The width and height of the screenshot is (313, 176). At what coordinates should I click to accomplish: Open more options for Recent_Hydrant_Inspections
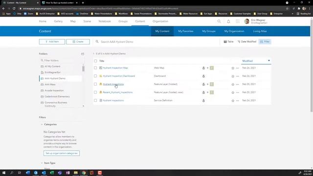(237, 92)
